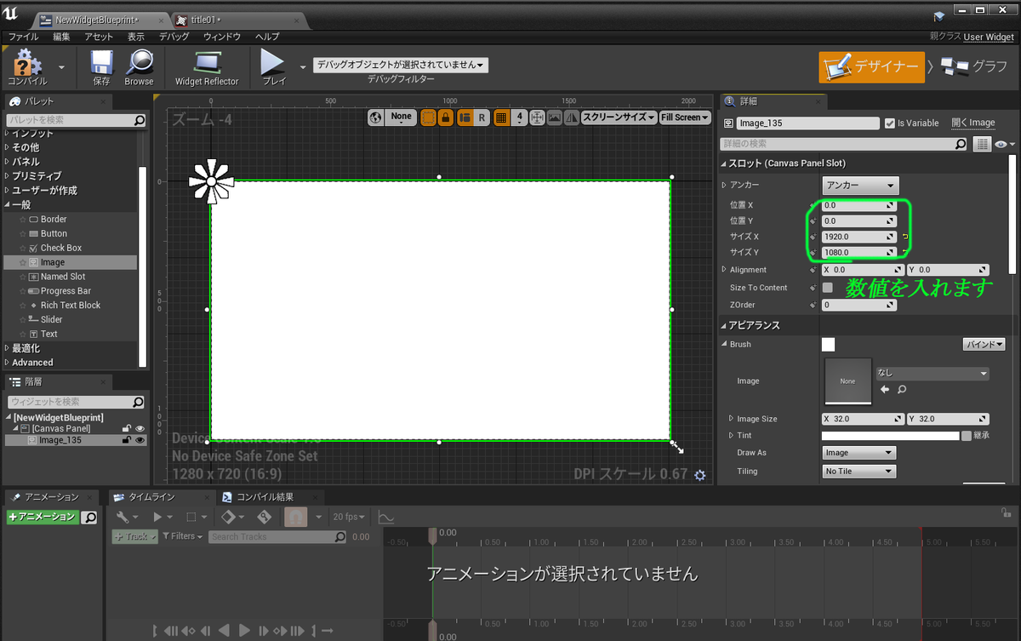The width and height of the screenshot is (1021, 641).
Task: Open the Tiling No Tile dropdown
Action: point(858,471)
